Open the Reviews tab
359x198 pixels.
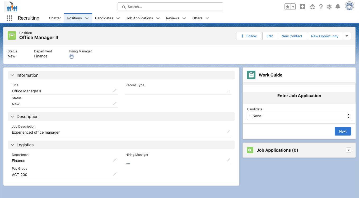pyautogui.click(x=172, y=18)
